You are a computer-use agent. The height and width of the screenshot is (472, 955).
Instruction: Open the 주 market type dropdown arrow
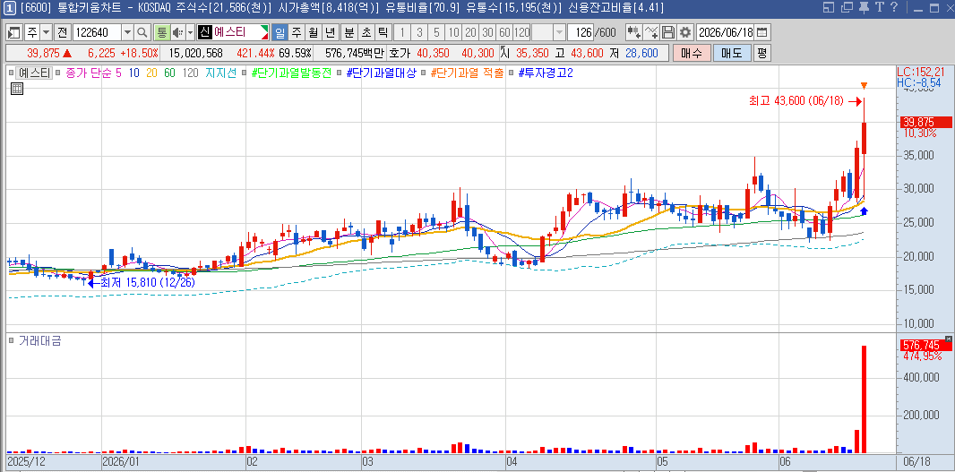coord(46,32)
